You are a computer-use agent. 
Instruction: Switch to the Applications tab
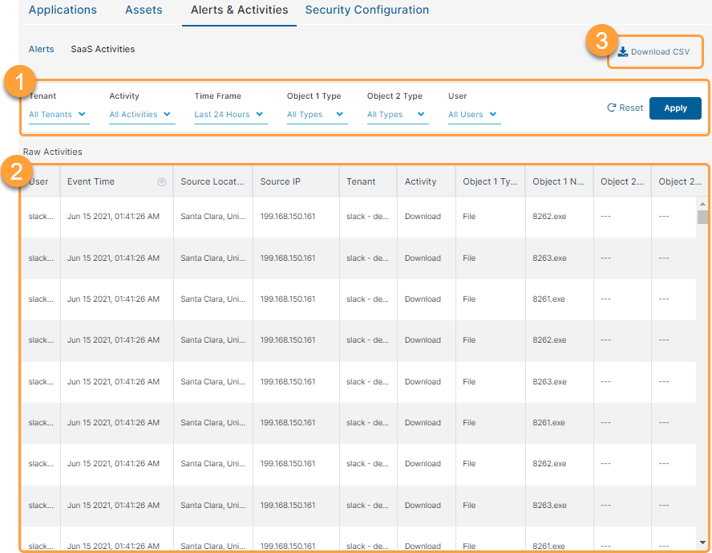pyautogui.click(x=63, y=10)
